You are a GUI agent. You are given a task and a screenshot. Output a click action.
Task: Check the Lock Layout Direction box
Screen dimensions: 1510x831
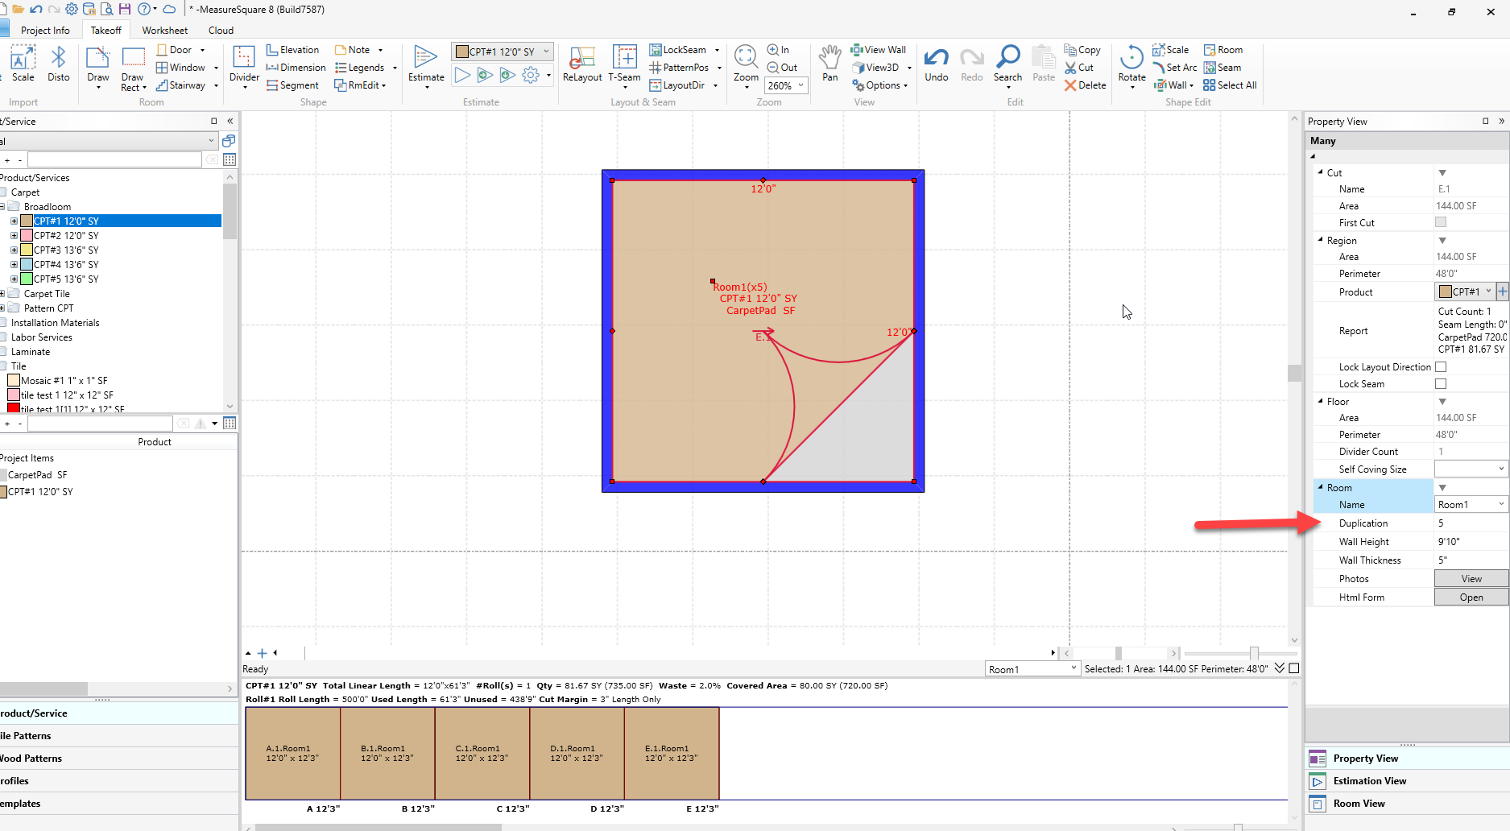tap(1441, 367)
